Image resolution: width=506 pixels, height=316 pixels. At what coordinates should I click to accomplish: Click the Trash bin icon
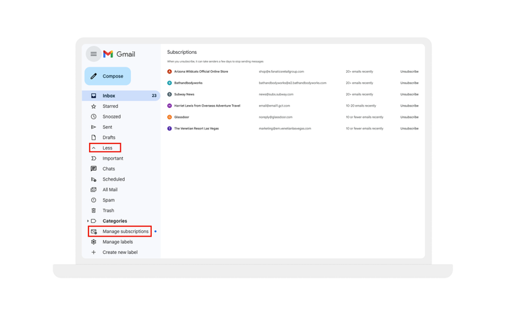coord(94,210)
